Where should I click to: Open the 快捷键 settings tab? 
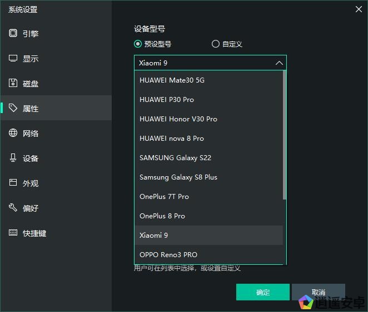pos(56,233)
